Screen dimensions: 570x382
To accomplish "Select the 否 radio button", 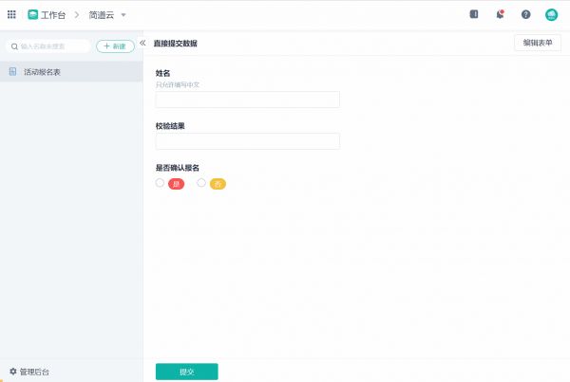I will [201, 183].
